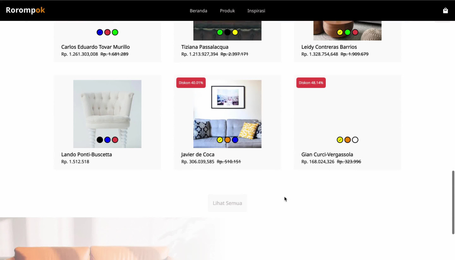This screenshot has width=455, height=260.
Task: Click price Rp. 1.261.303,008
Action: pyautogui.click(x=80, y=54)
